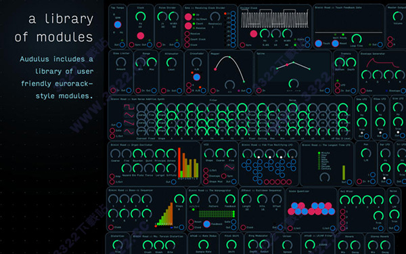Click the Clock module Sync input port
Image resolution: width=406 pixels, height=254 pixels.
131,45
